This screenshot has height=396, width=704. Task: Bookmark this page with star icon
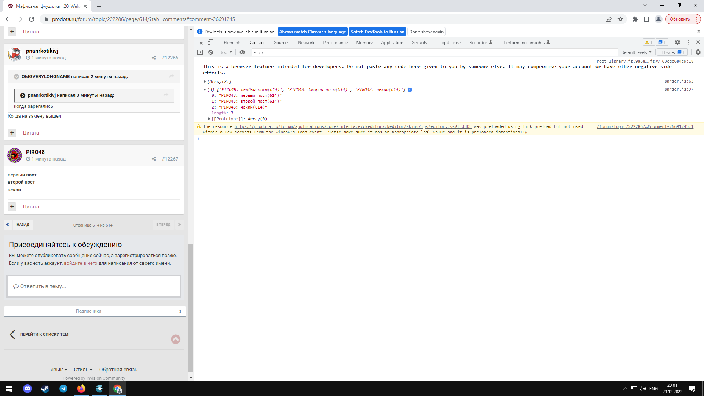pyautogui.click(x=620, y=19)
